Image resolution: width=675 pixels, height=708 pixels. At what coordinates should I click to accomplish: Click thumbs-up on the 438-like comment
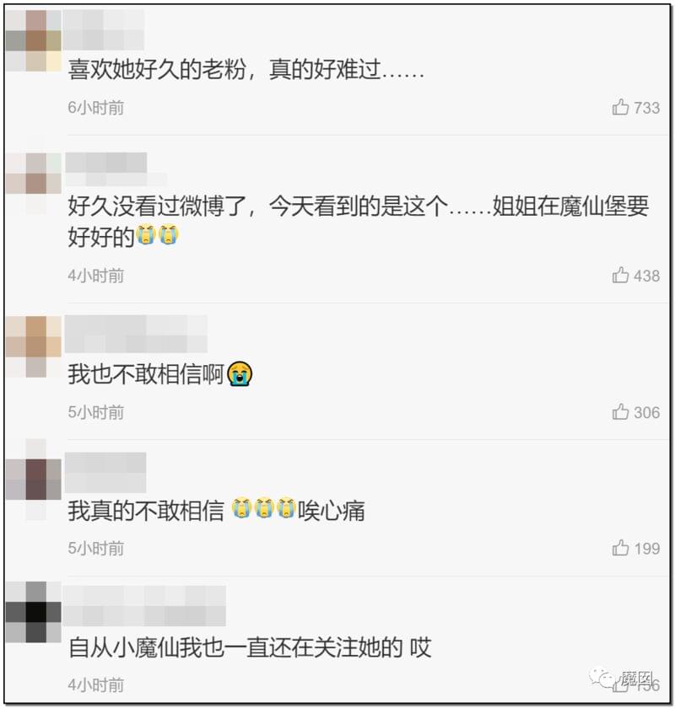click(620, 275)
